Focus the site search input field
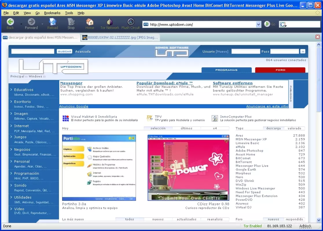 tap(33, 51)
